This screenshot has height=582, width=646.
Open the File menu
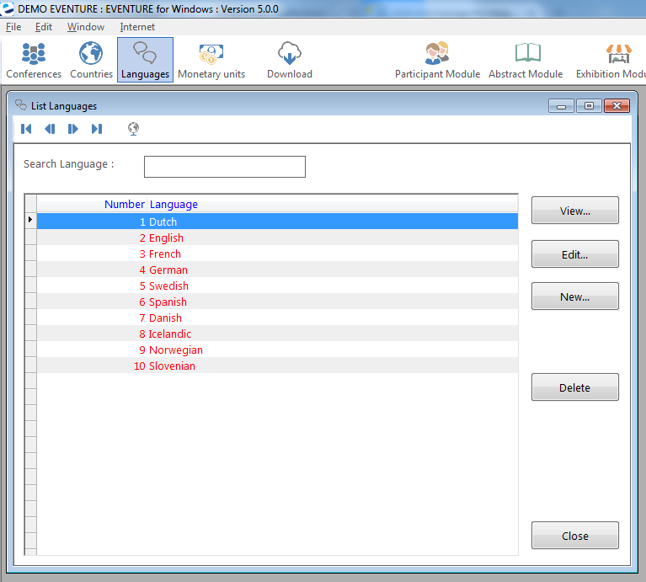coord(13,27)
